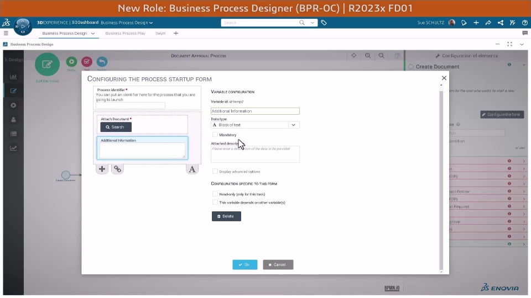Viewport: 531px width, 298px height.
Task: Click the Additional Information variable name field
Action: (255, 111)
